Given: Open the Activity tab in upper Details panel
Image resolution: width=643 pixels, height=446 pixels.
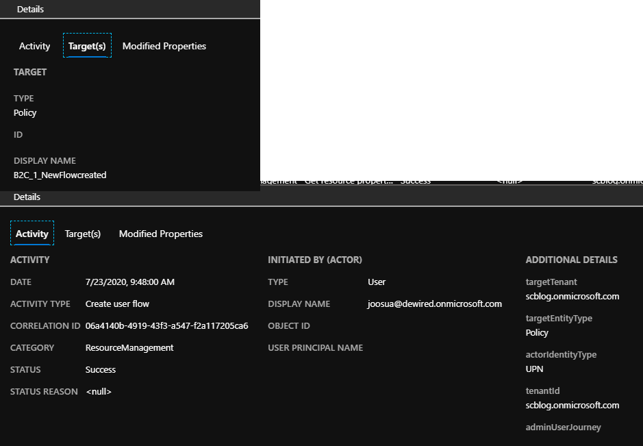Looking at the screenshot, I should click(x=34, y=46).
